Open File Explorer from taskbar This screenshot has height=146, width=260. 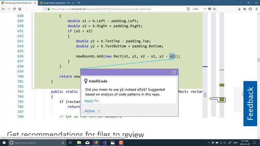click(x=79, y=142)
